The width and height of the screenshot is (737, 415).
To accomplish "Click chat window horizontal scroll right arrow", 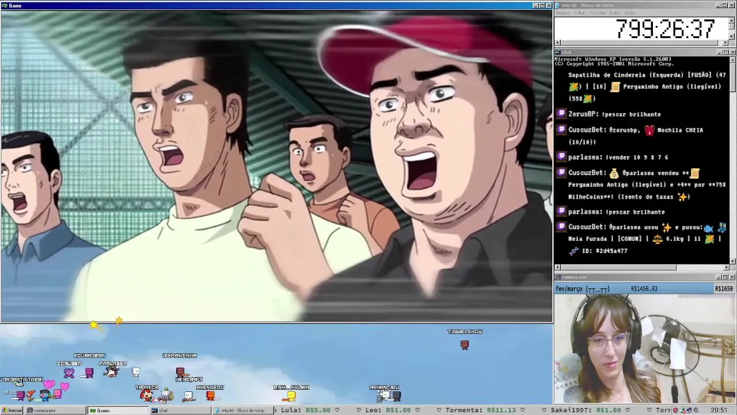I will click(x=726, y=267).
